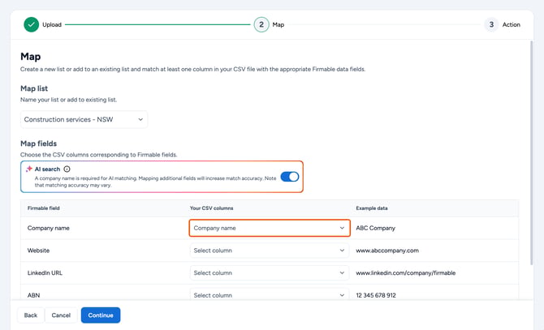Click the 'LinkedIn URL' Firmable field cell
544x330 pixels.
pyautogui.click(x=45, y=273)
